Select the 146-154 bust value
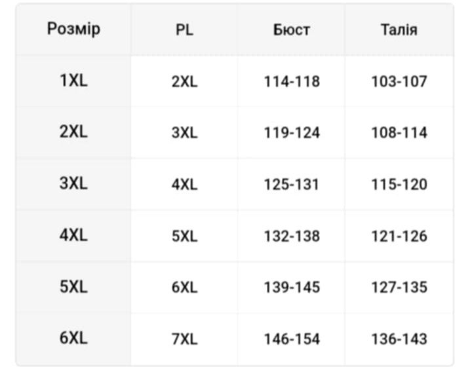 coord(292,339)
